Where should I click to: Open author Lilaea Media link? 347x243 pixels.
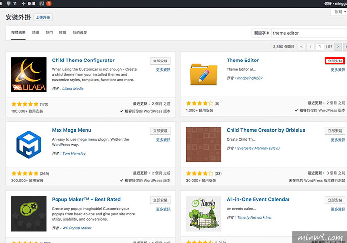pyautogui.click(x=73, y=89)
